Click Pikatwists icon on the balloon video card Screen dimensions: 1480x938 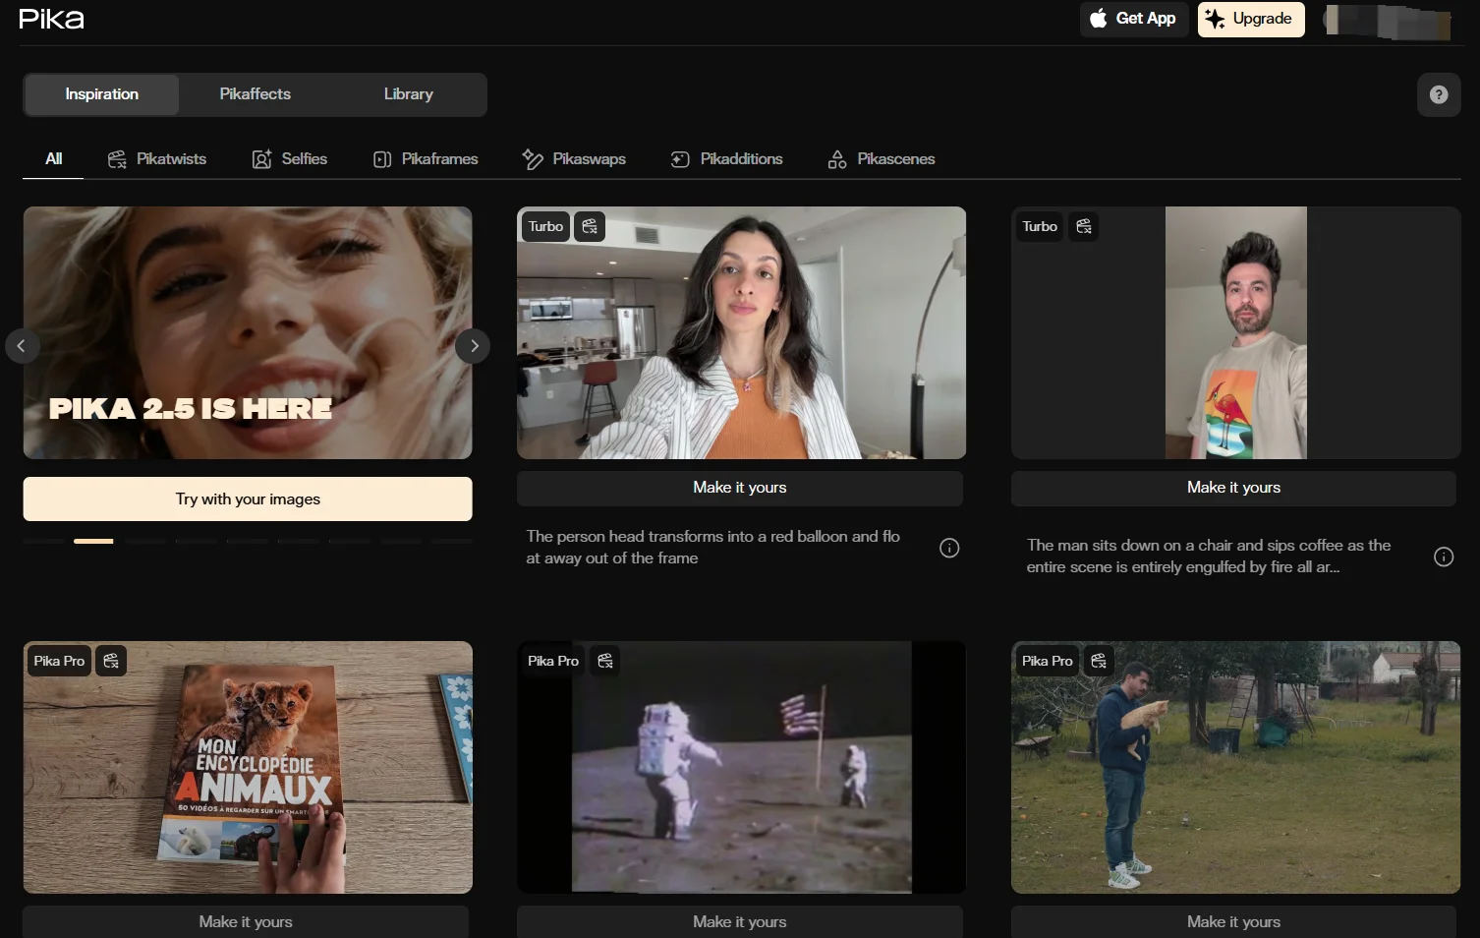[590, 226]
